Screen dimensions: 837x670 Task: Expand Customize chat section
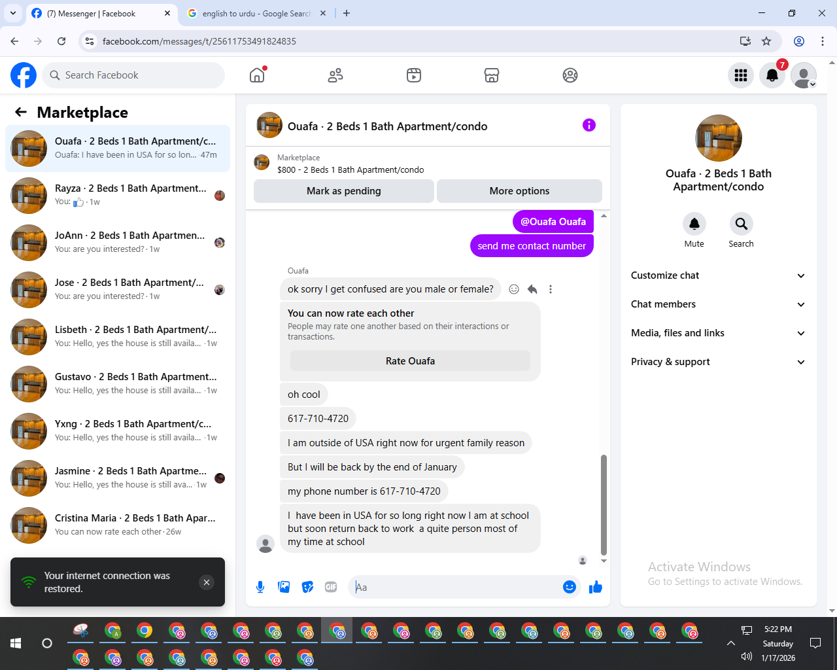tap(718, 275)
